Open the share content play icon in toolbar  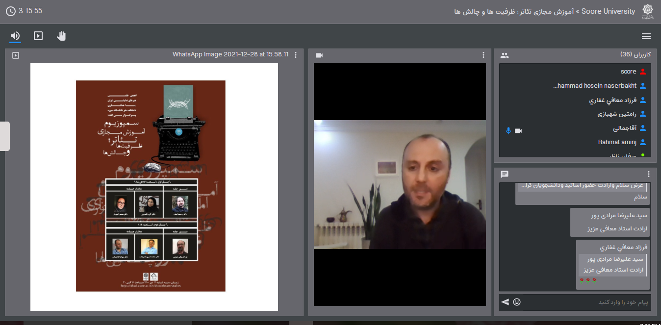coord(38,36)
